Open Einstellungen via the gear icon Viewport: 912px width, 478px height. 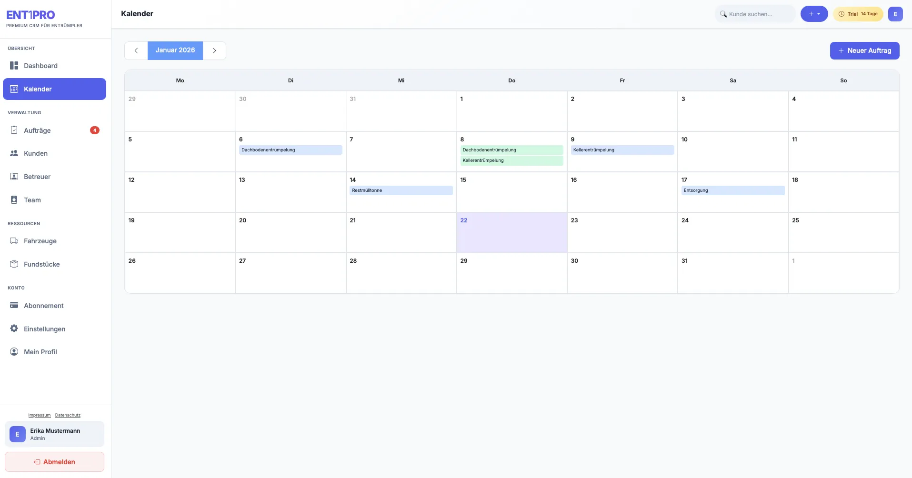point(13,329)
